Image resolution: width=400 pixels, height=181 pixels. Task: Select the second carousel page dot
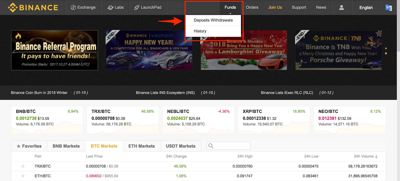click(x=386, y=53)
